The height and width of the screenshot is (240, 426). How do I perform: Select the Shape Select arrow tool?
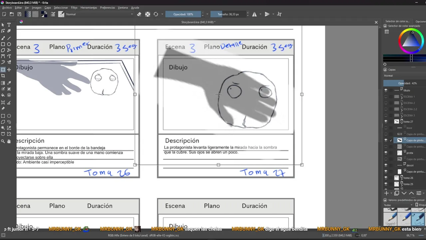pos(3,25)
